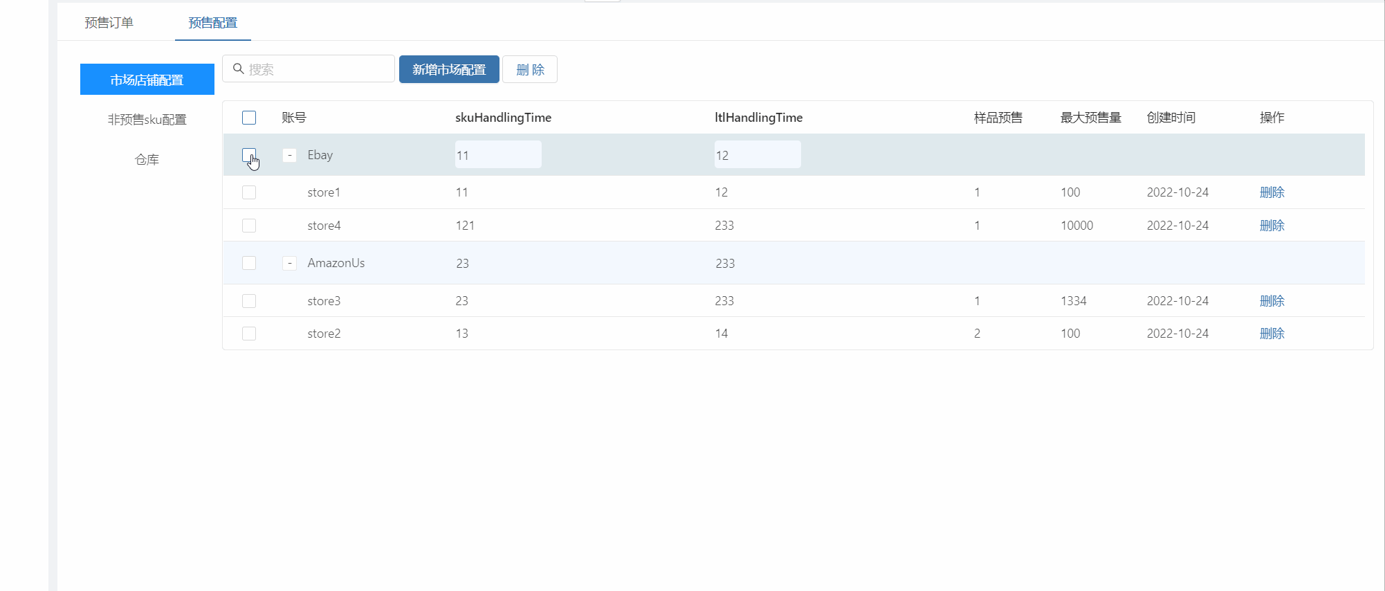The width and height of the screenshot is (1385, 591).
Task: Click the ltlHandlingTime column header
Action: 759,118
